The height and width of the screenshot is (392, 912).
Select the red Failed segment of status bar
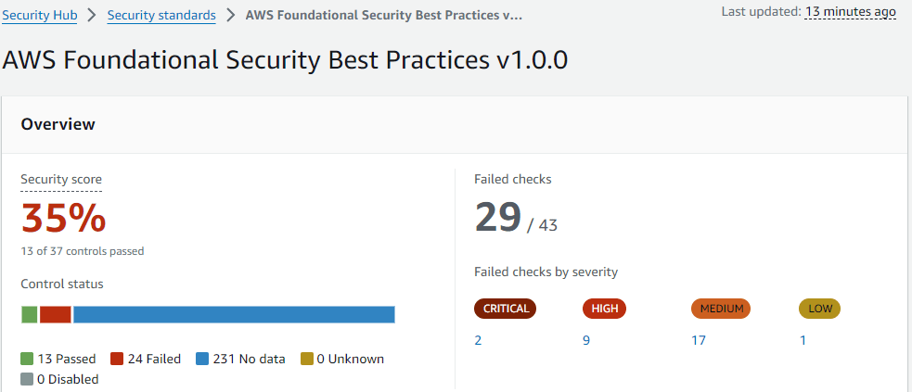click(56, 314)
